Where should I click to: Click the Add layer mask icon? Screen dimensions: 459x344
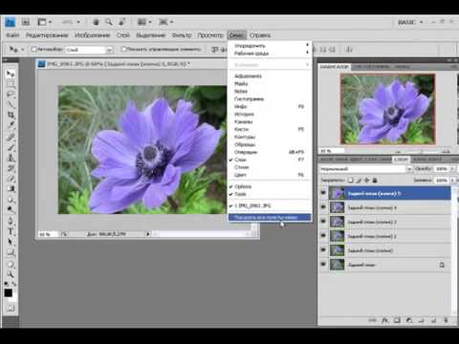tap(397, 320)
